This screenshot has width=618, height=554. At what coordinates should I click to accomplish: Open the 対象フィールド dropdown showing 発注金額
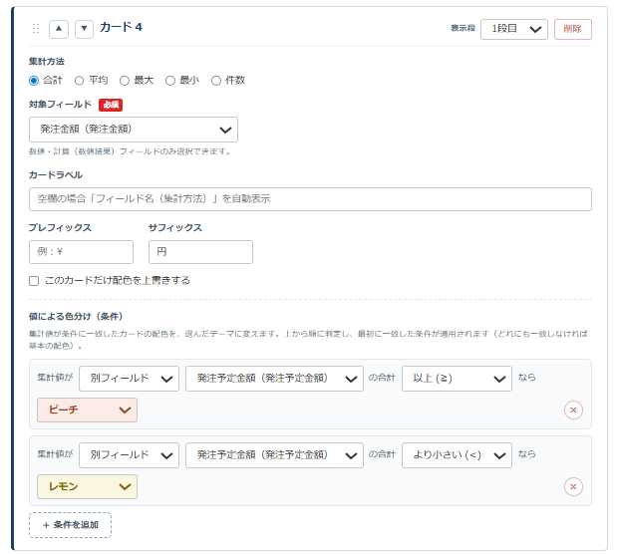pos(134,130)
